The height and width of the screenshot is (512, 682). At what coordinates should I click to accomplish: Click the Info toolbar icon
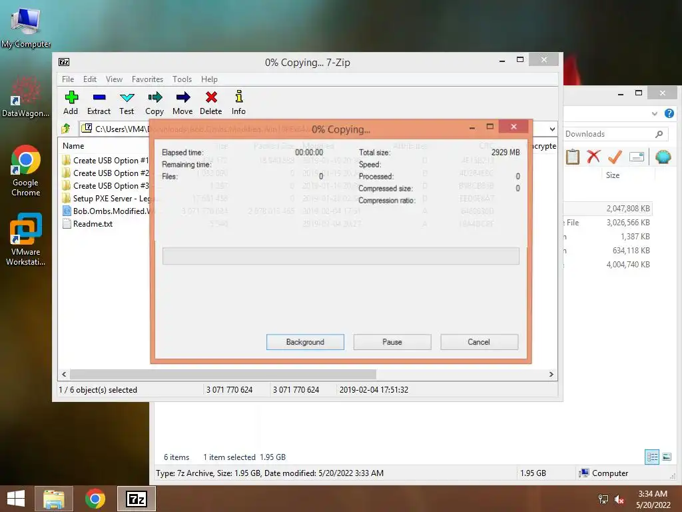[238, 103]
